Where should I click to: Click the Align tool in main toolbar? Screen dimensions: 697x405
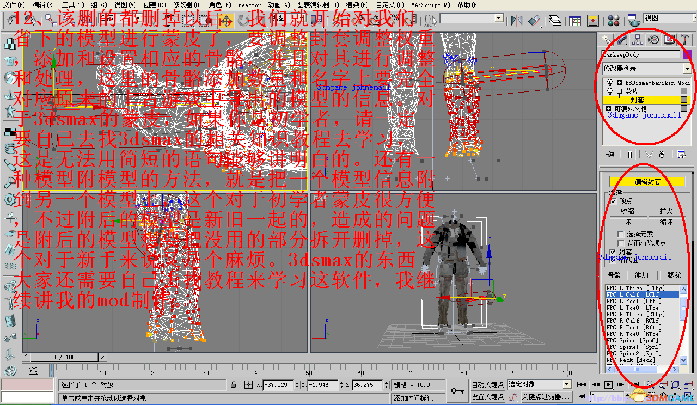tap(535, 20)
